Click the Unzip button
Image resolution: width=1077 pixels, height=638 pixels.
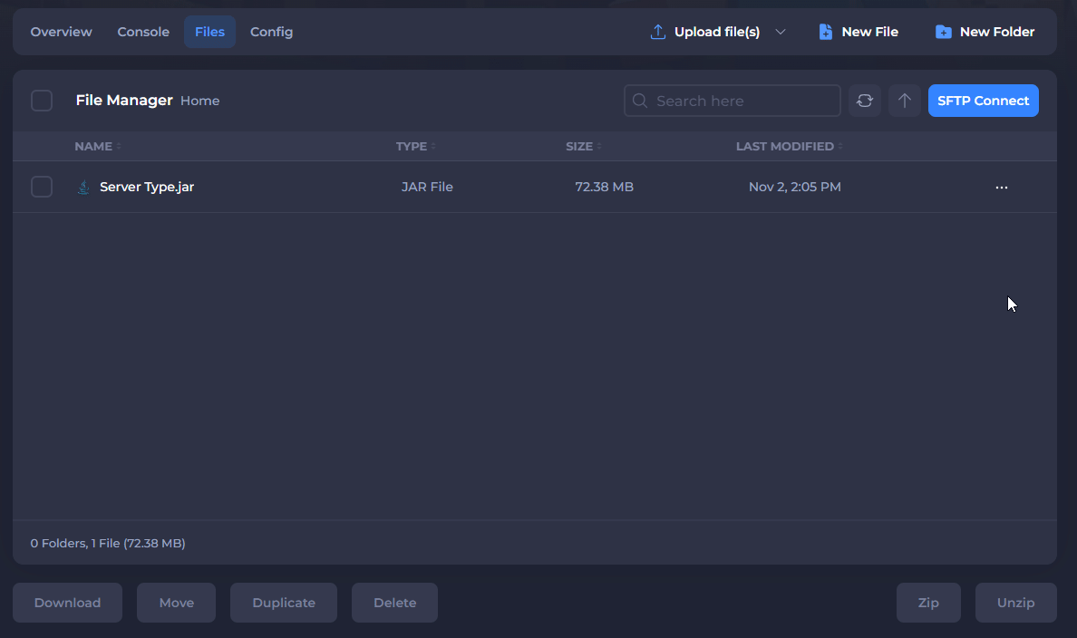point(1015,603)
